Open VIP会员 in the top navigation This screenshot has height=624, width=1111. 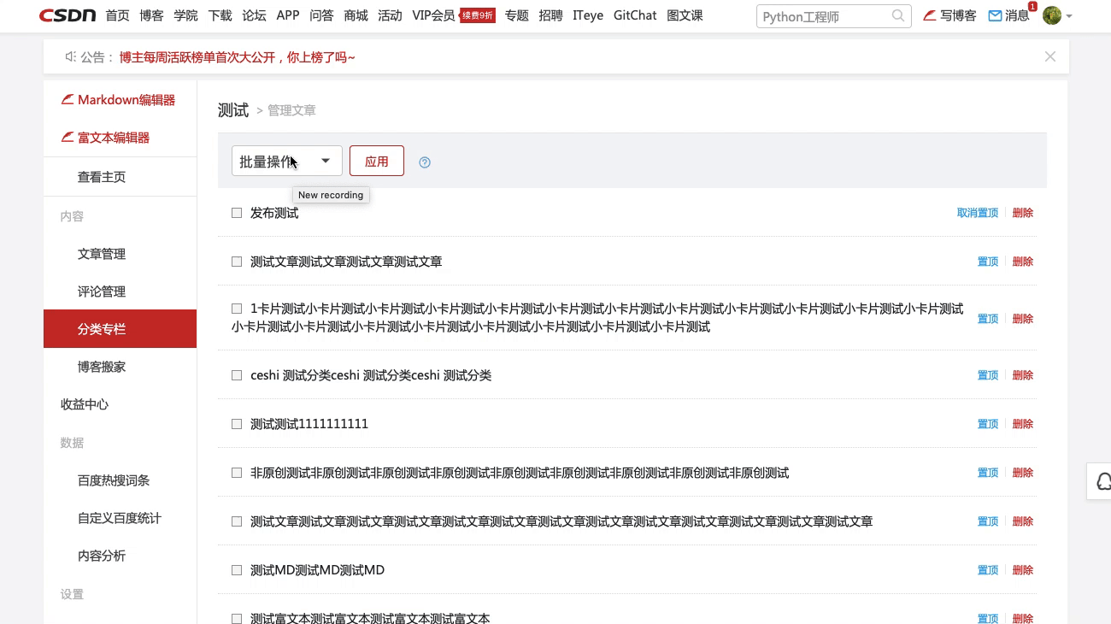pyautogui.click(x=433, y=15)
